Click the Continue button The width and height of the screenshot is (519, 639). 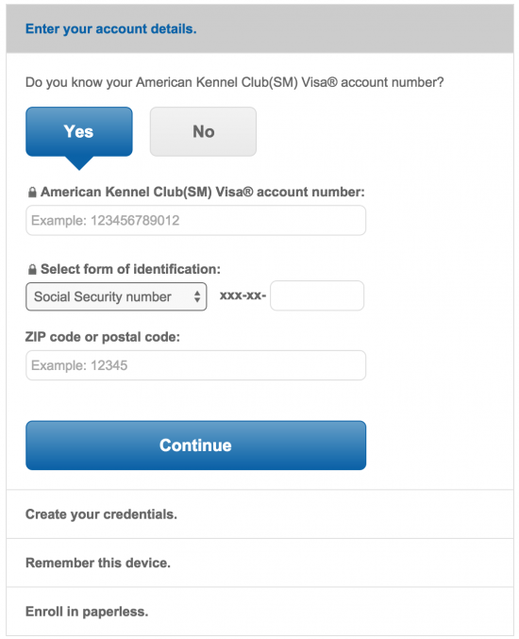(x=196, y=446)
